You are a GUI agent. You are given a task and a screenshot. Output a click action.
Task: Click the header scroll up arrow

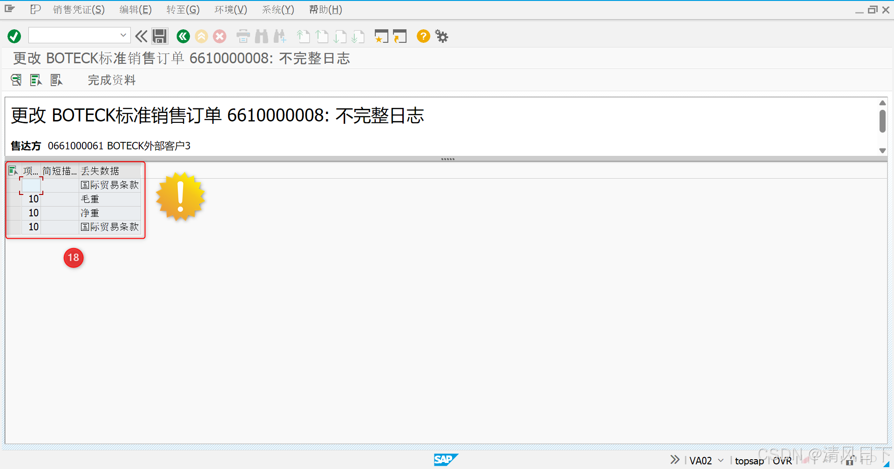pyautogui.click(x=882, y=103)
